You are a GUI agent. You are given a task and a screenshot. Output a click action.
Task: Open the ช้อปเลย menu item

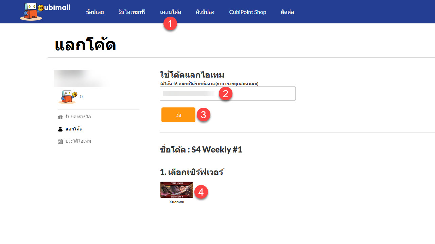95,12
